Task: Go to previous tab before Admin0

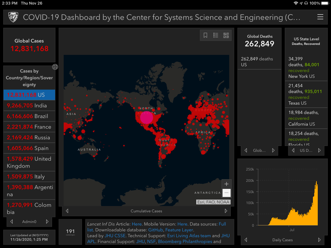Action: click(12, 222)
